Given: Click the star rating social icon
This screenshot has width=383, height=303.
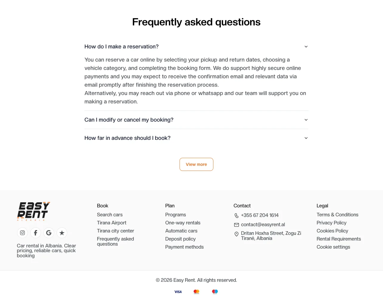Looking at the screenshot, I should [x=62, y=233].
